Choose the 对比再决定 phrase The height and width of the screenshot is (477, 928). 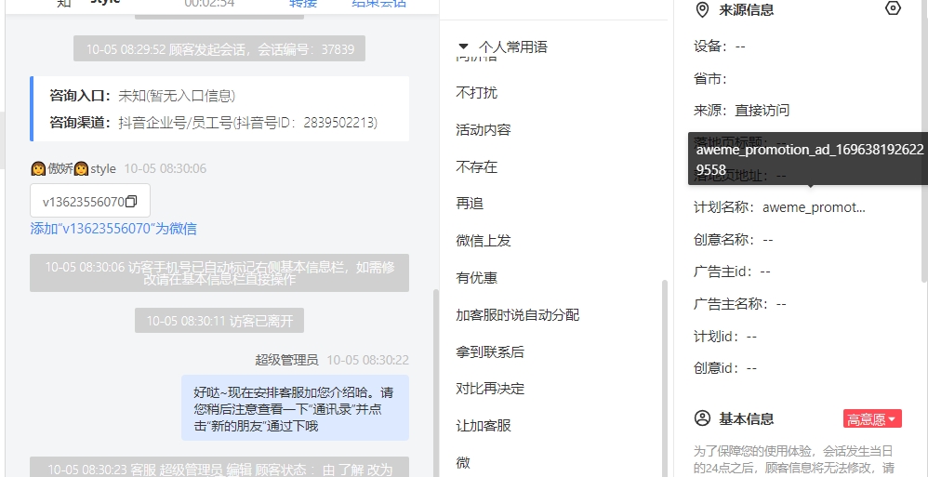coord(490,389)
